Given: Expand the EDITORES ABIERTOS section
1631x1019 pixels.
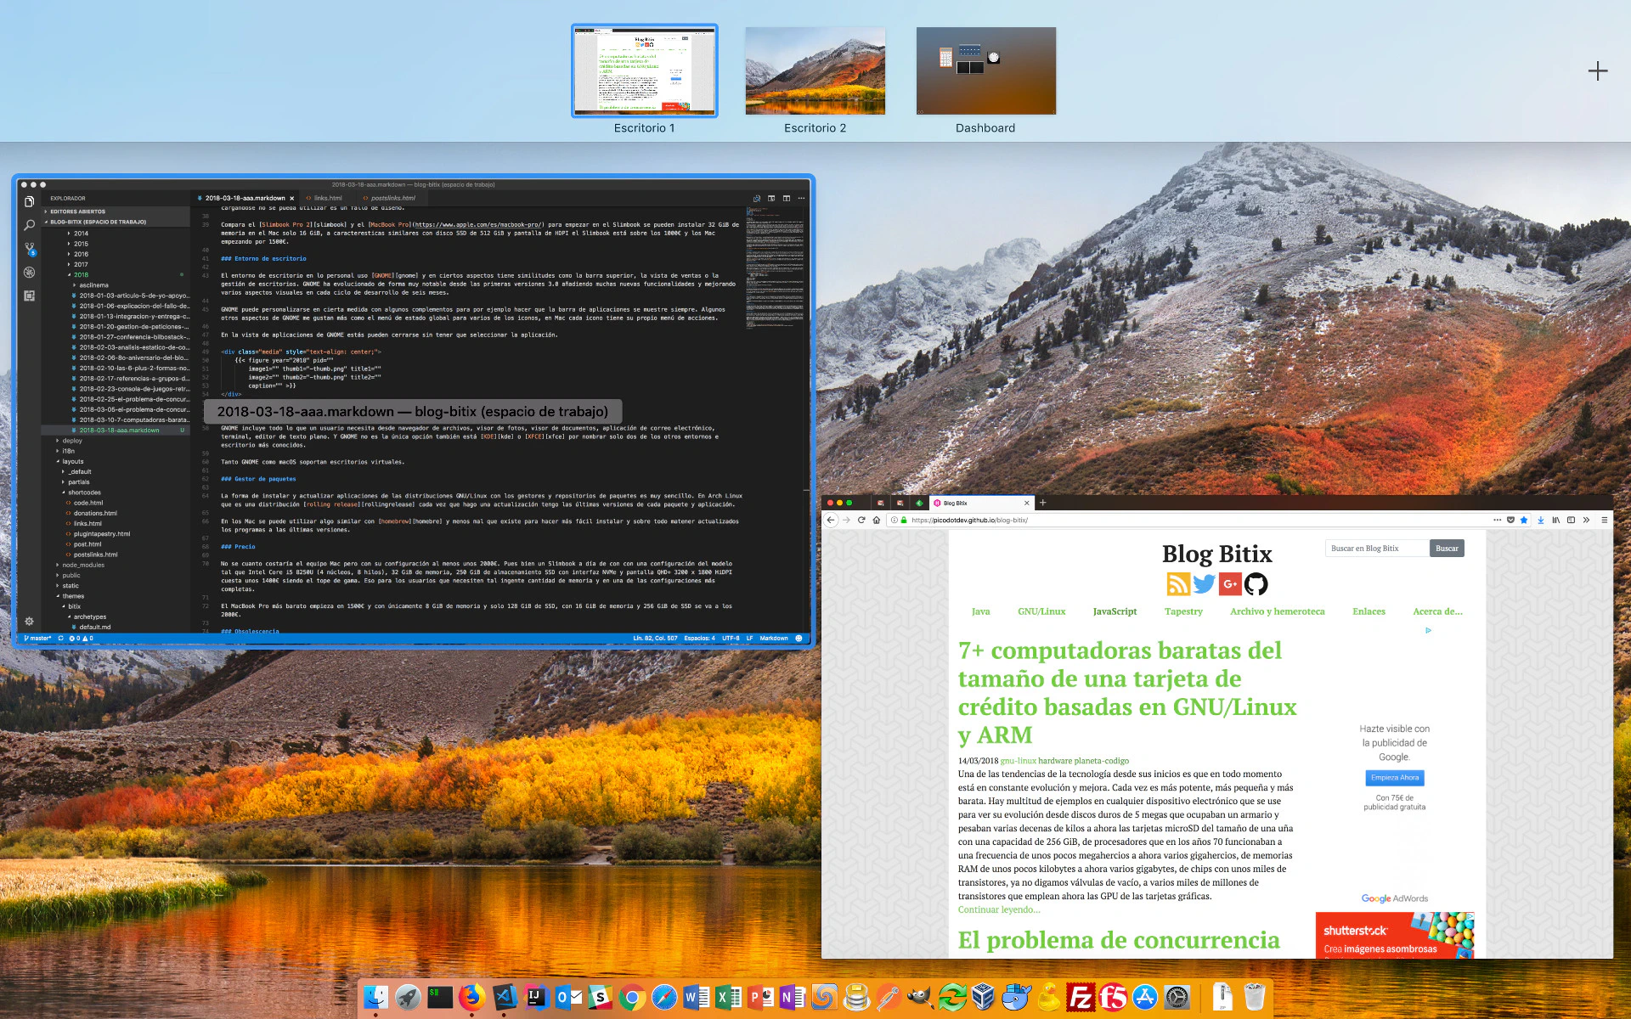Looking at the screenshot, I should click(x=77, y=211).
